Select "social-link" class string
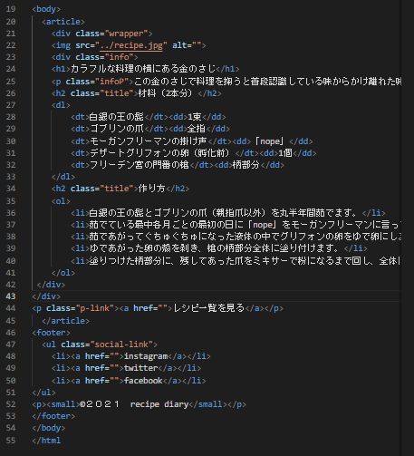The image size is (414, 456). click(121, 344)
